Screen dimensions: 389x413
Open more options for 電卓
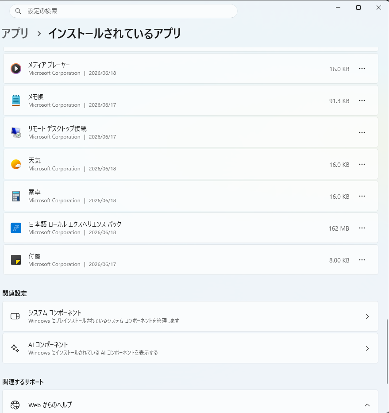tap(362, 196)
